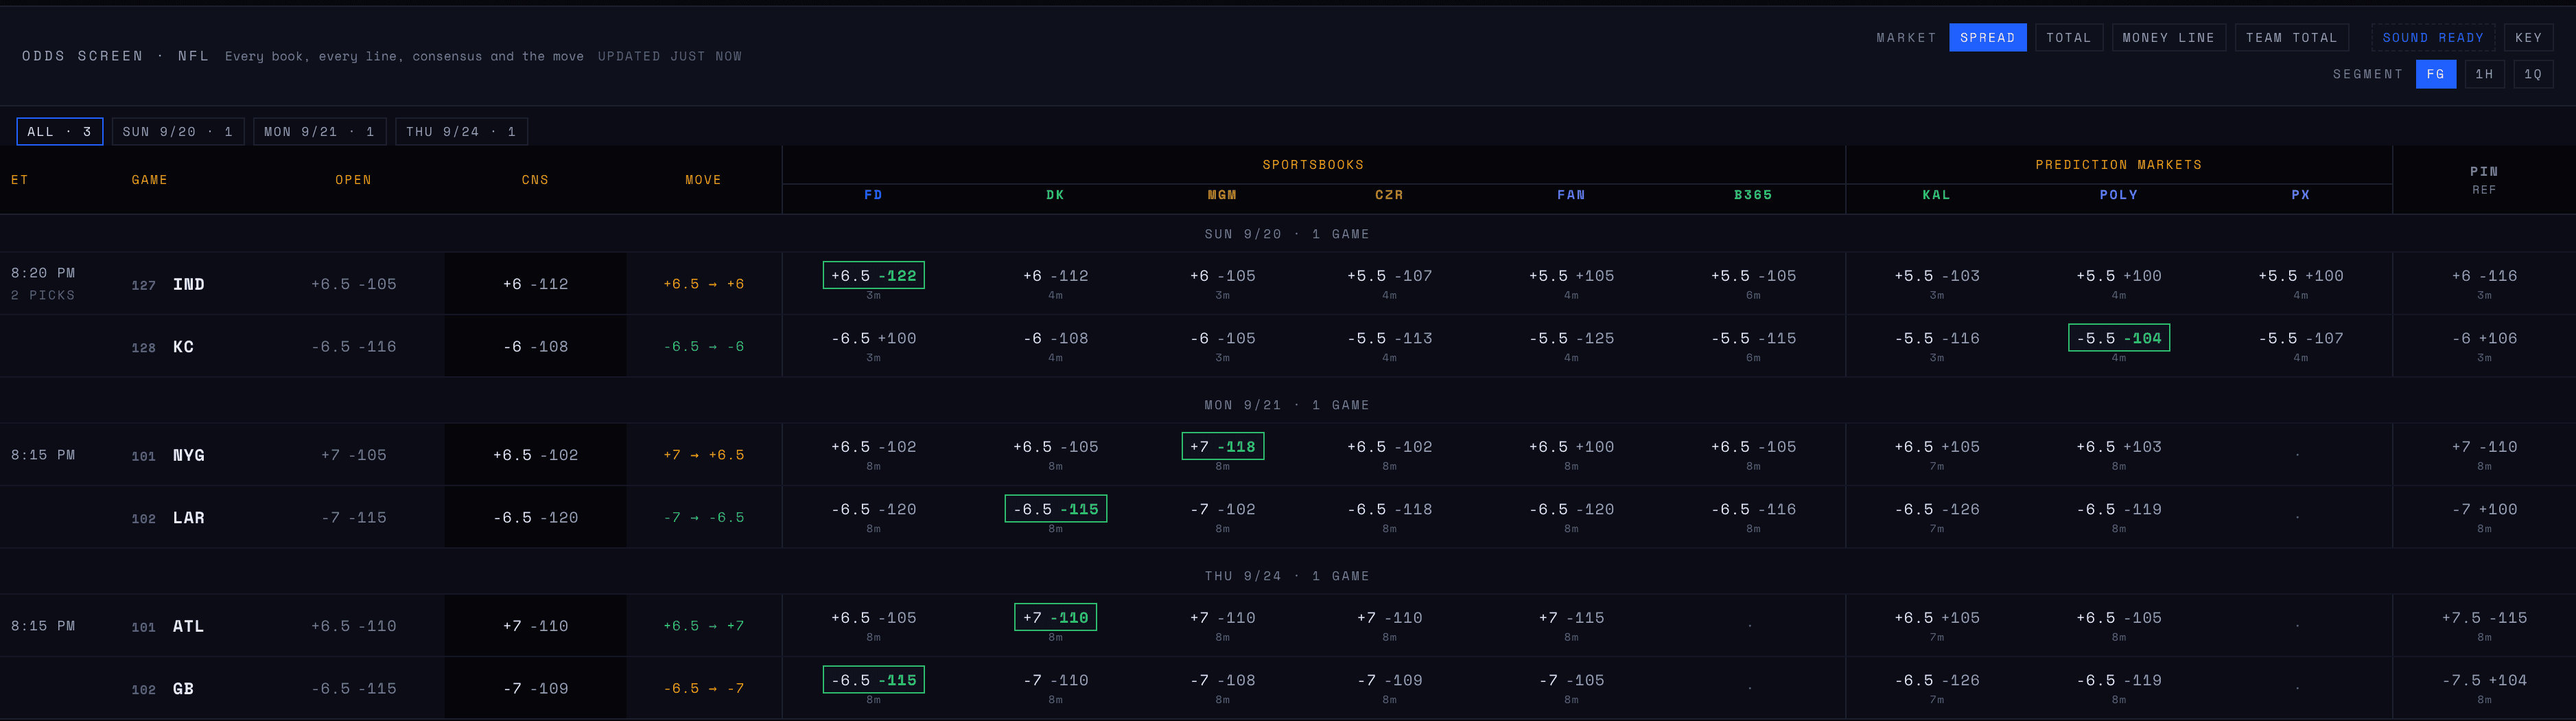
Task: Click the 2 PICKS label
Action: click(42, 295)
